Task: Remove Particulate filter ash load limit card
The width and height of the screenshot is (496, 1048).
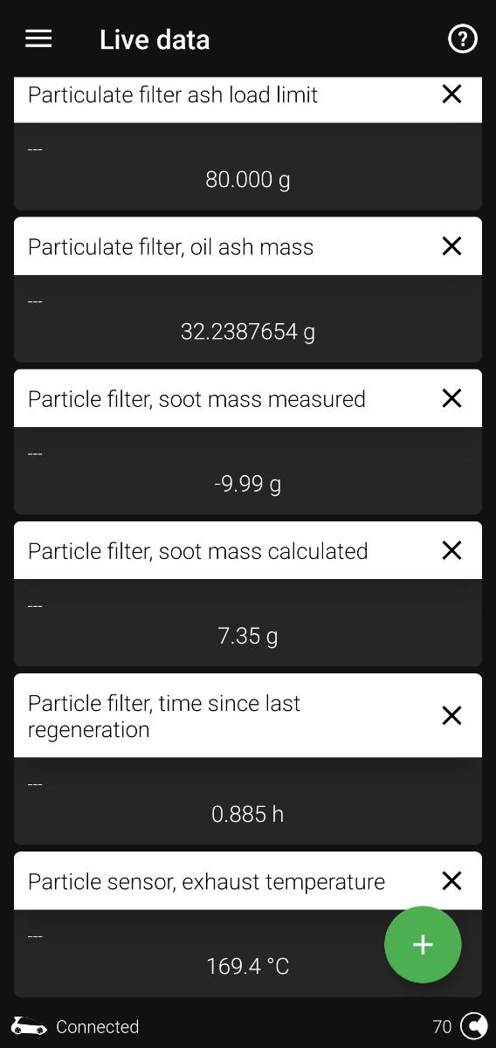Action: pos(451,94)
